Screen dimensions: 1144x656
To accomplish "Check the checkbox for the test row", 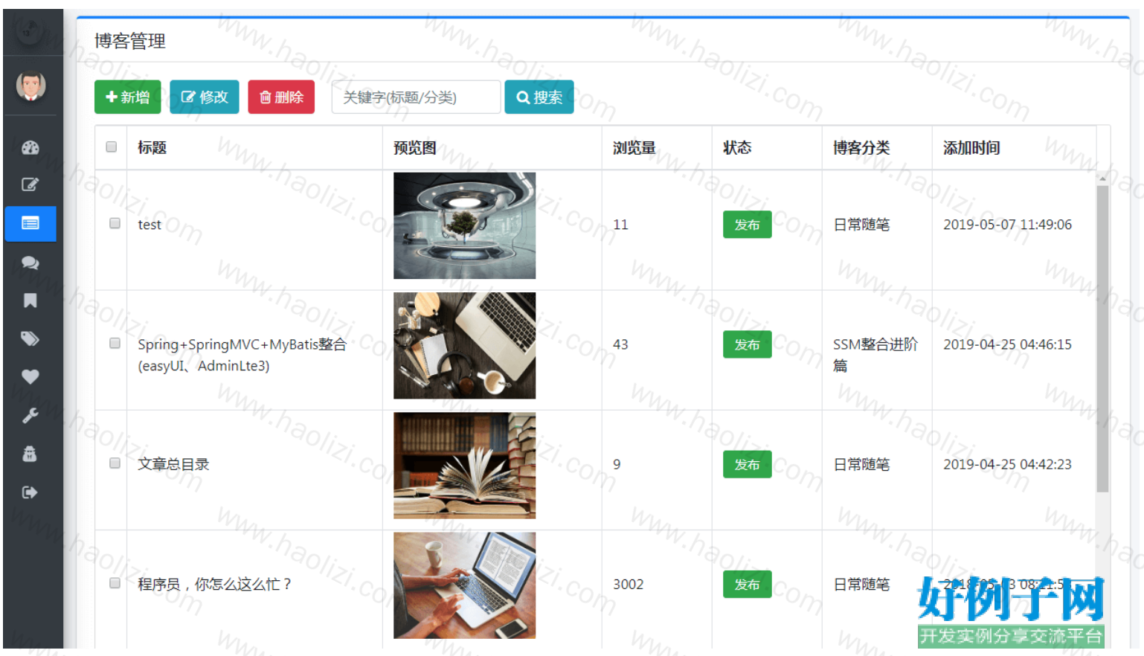I will pos(115,223).
